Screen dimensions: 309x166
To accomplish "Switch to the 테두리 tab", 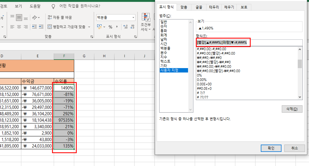I will (x=214, y=7).
